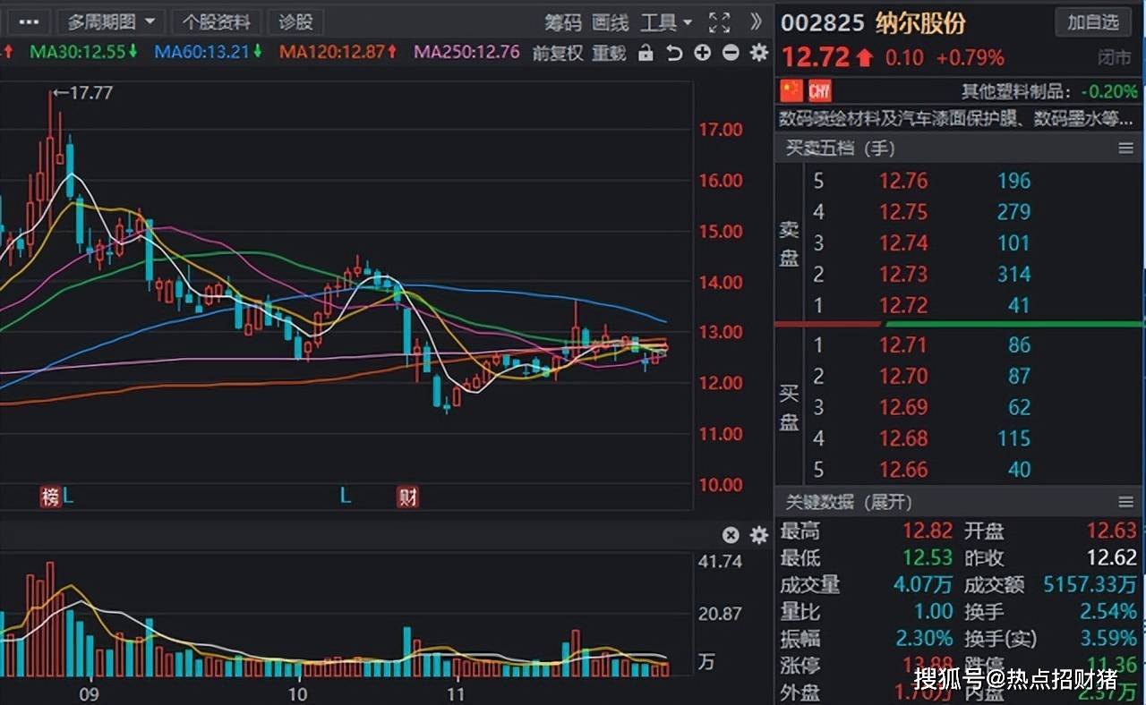Click the 最高 value 12.82
The image size is (1146, 705).
[x=928, y=531]
